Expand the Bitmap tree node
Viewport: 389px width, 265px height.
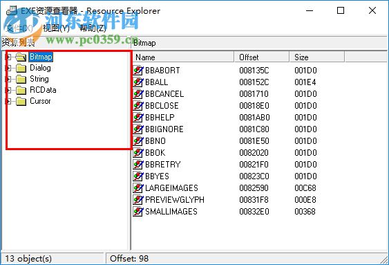tap(8, 57)
